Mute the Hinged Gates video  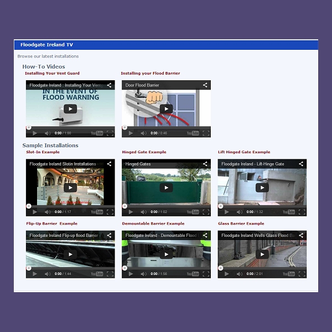[143, 212]
